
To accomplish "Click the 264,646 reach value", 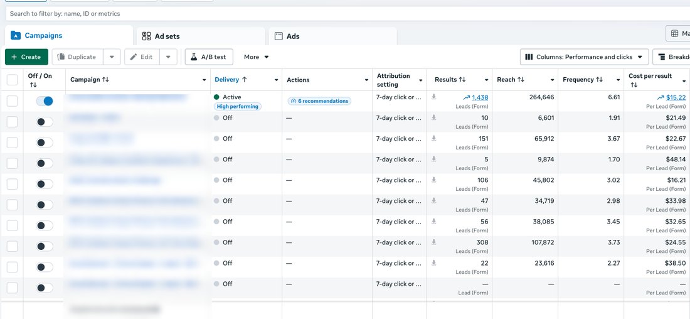I will [x=542, y=97].
